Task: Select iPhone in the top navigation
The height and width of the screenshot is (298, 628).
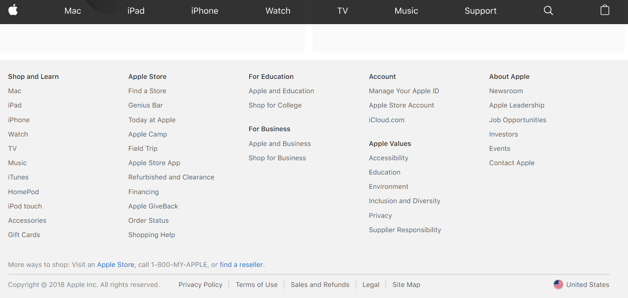Action: [x=205, y=11]
